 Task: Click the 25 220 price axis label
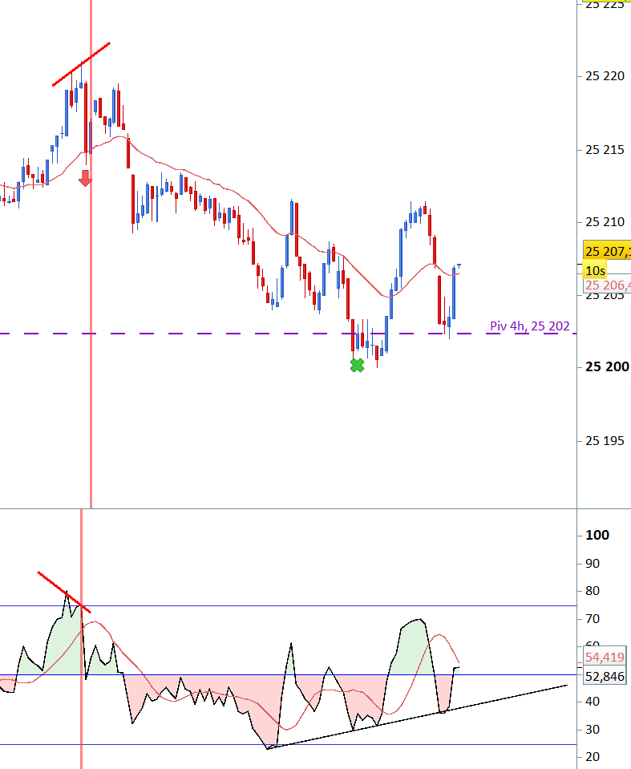[x=605, y=76]
